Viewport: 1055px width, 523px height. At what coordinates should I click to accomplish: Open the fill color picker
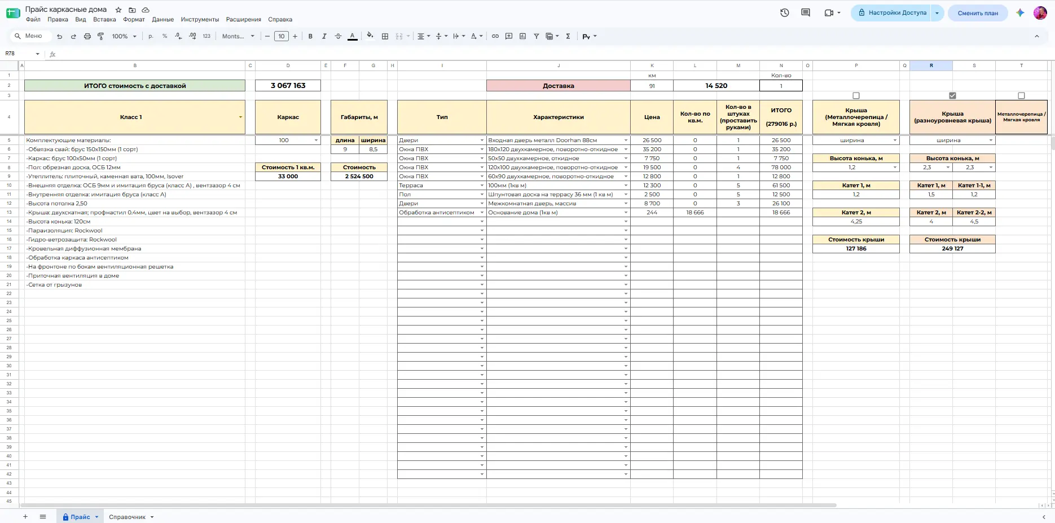370,36
